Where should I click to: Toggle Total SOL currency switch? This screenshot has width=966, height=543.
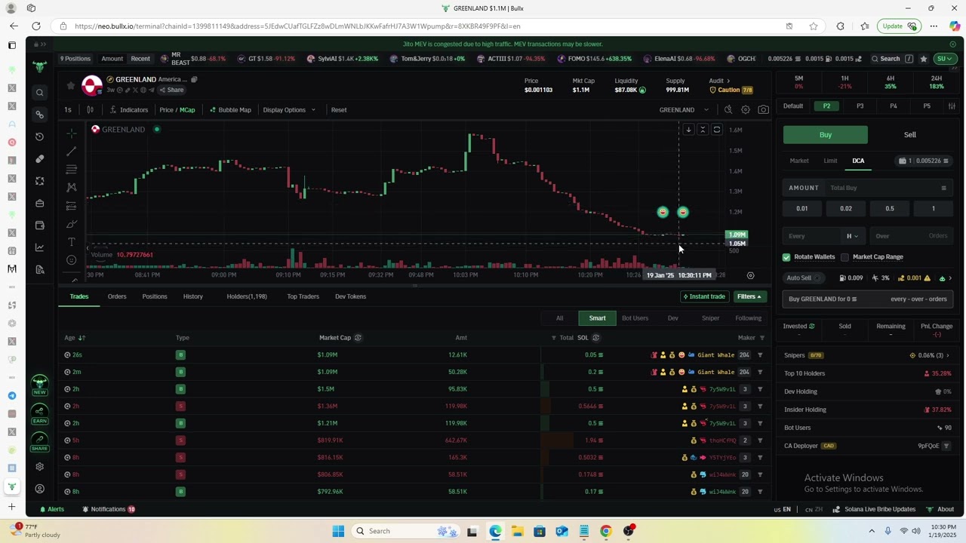click(595, 338)
